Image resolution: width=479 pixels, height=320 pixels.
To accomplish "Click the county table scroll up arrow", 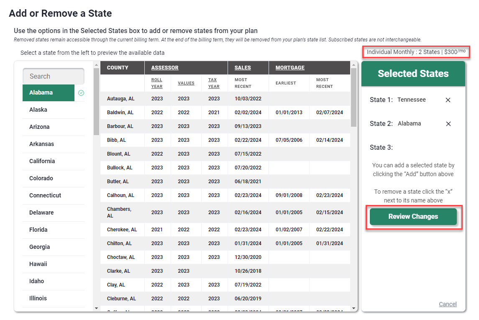I will point(353,64).
